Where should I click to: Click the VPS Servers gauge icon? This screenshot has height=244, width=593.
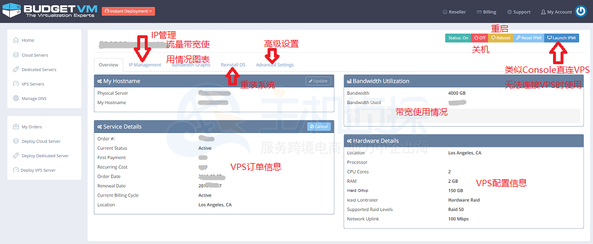(16, 84)
